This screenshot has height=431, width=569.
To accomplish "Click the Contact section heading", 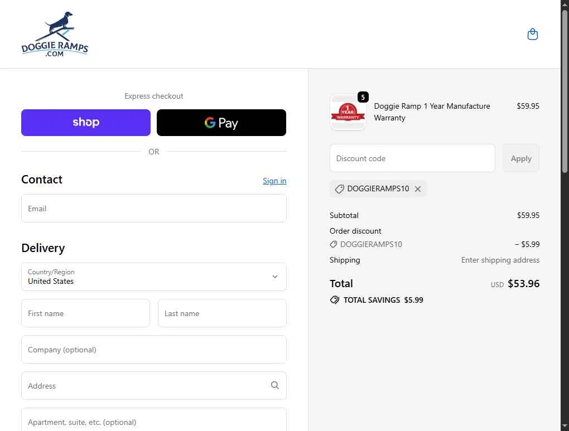I will tap(42, 179).
